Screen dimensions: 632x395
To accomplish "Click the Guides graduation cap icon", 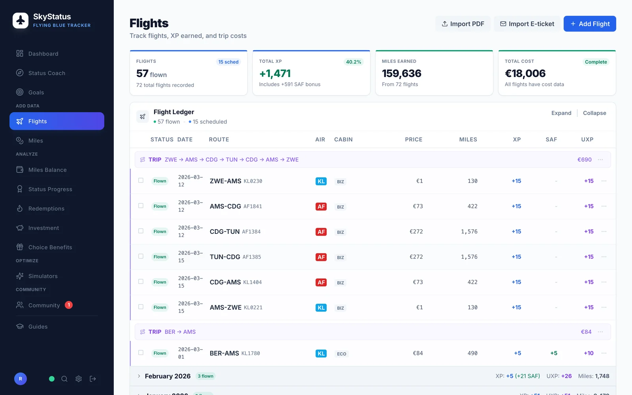I will (x=20, y=327).
